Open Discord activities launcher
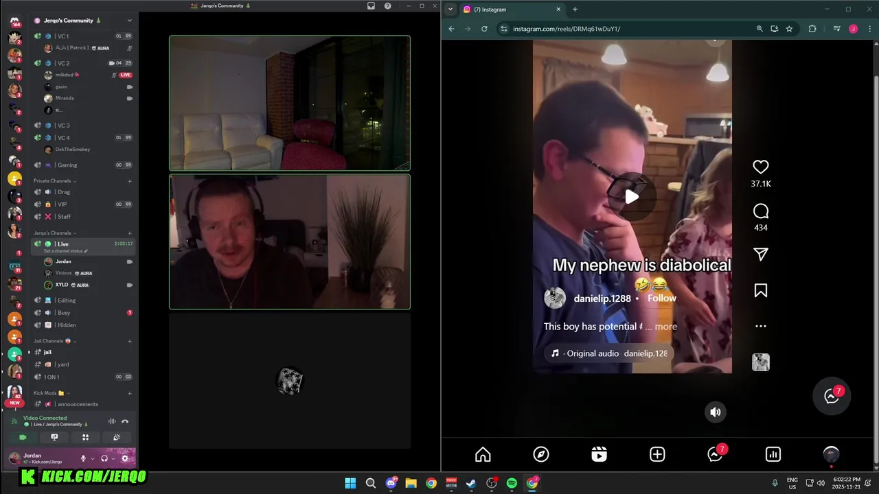Viewport: 879px width, 494px height. coord(85,437)
